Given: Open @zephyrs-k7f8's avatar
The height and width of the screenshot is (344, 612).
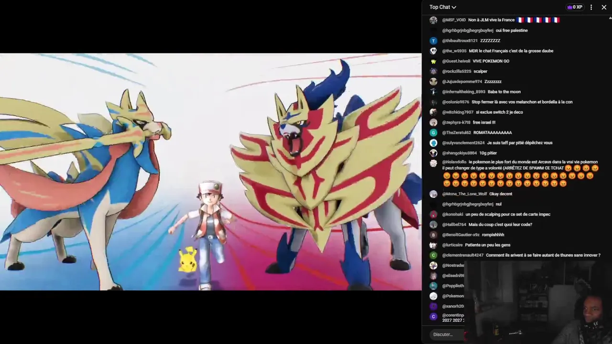Looking at the screenshot, I should coord(433,122).
